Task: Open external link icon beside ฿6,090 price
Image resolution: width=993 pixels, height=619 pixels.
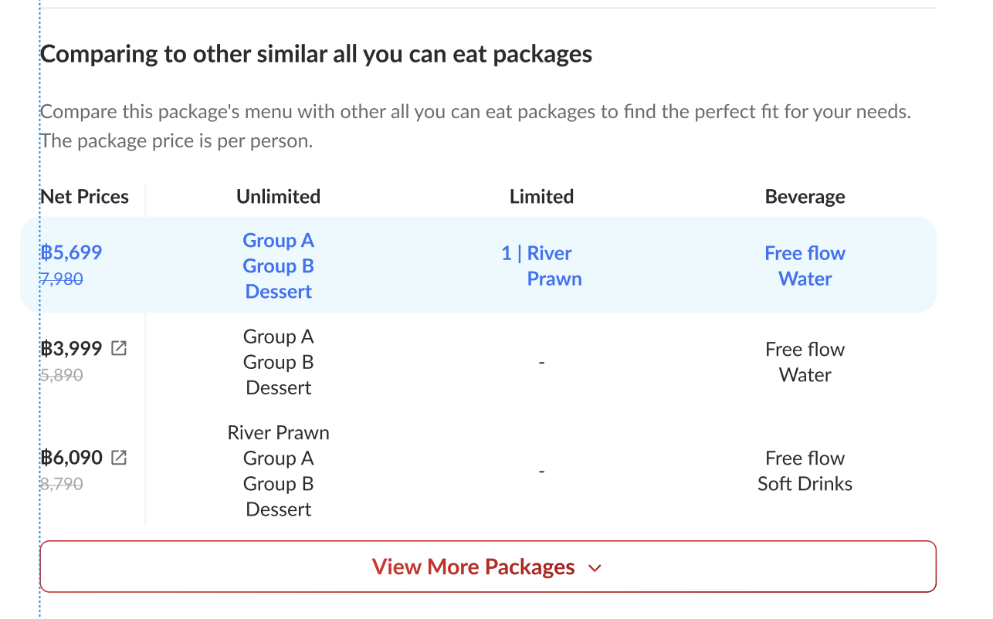Action: [x=119, y=458]
